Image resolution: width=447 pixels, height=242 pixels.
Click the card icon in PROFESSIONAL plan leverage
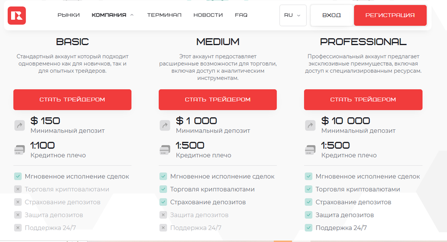click(310, 150)
